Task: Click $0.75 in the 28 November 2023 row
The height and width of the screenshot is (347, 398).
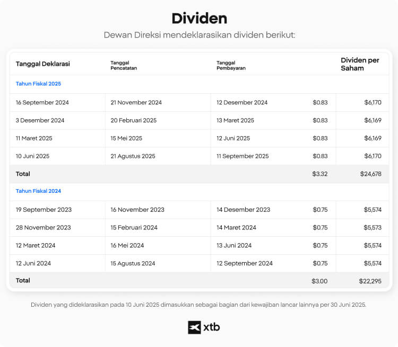Action: pyautogui.click(x=320, y=228)
